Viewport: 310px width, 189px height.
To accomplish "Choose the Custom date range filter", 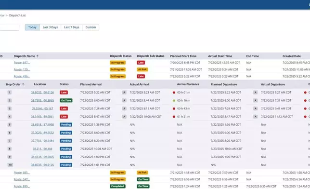I will pos(90,27).
